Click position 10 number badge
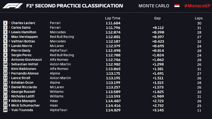Screen dimensions: 212x119 pyautogui.click(x=5, y=64)
